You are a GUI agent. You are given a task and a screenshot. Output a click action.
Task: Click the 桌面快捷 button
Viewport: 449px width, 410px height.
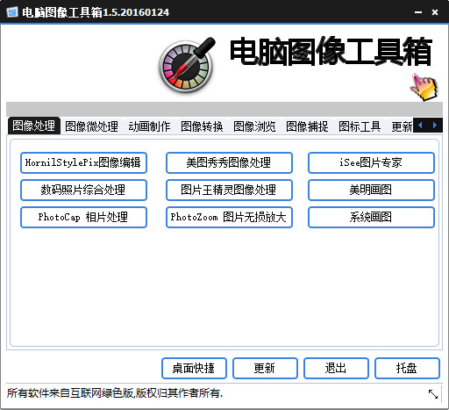point(194,368)
